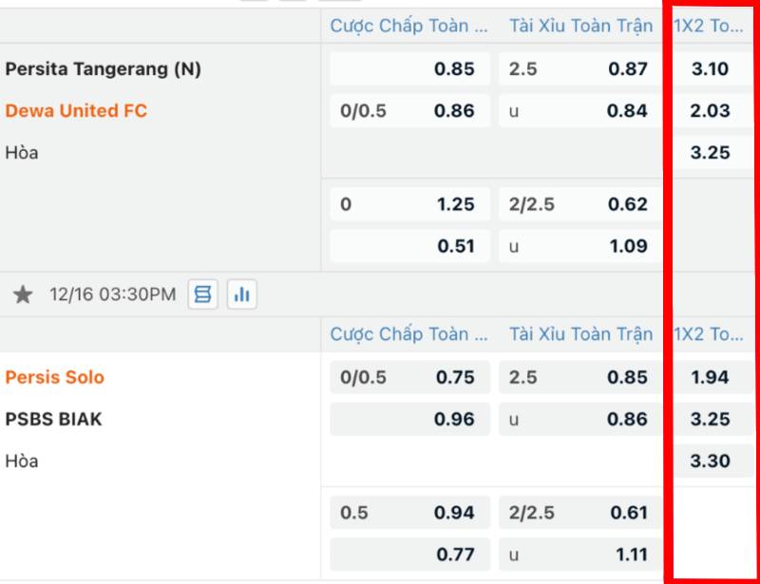Select Persis Solo 1X2 odds 1.94

[x=711, y=377]
